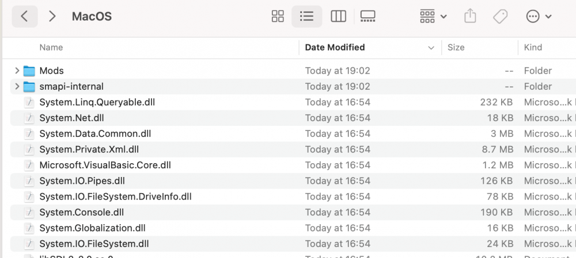Switch to gallery view

click(368, 16)
